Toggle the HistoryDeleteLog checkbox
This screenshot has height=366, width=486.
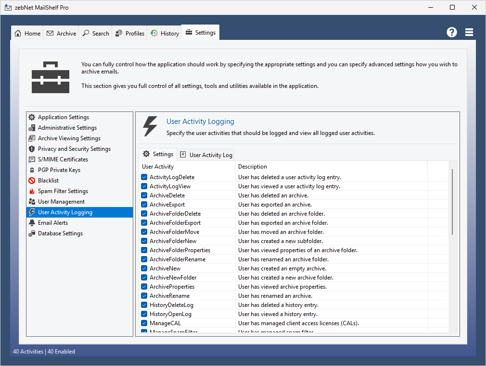pyautogui.click(x=144, y=305)
